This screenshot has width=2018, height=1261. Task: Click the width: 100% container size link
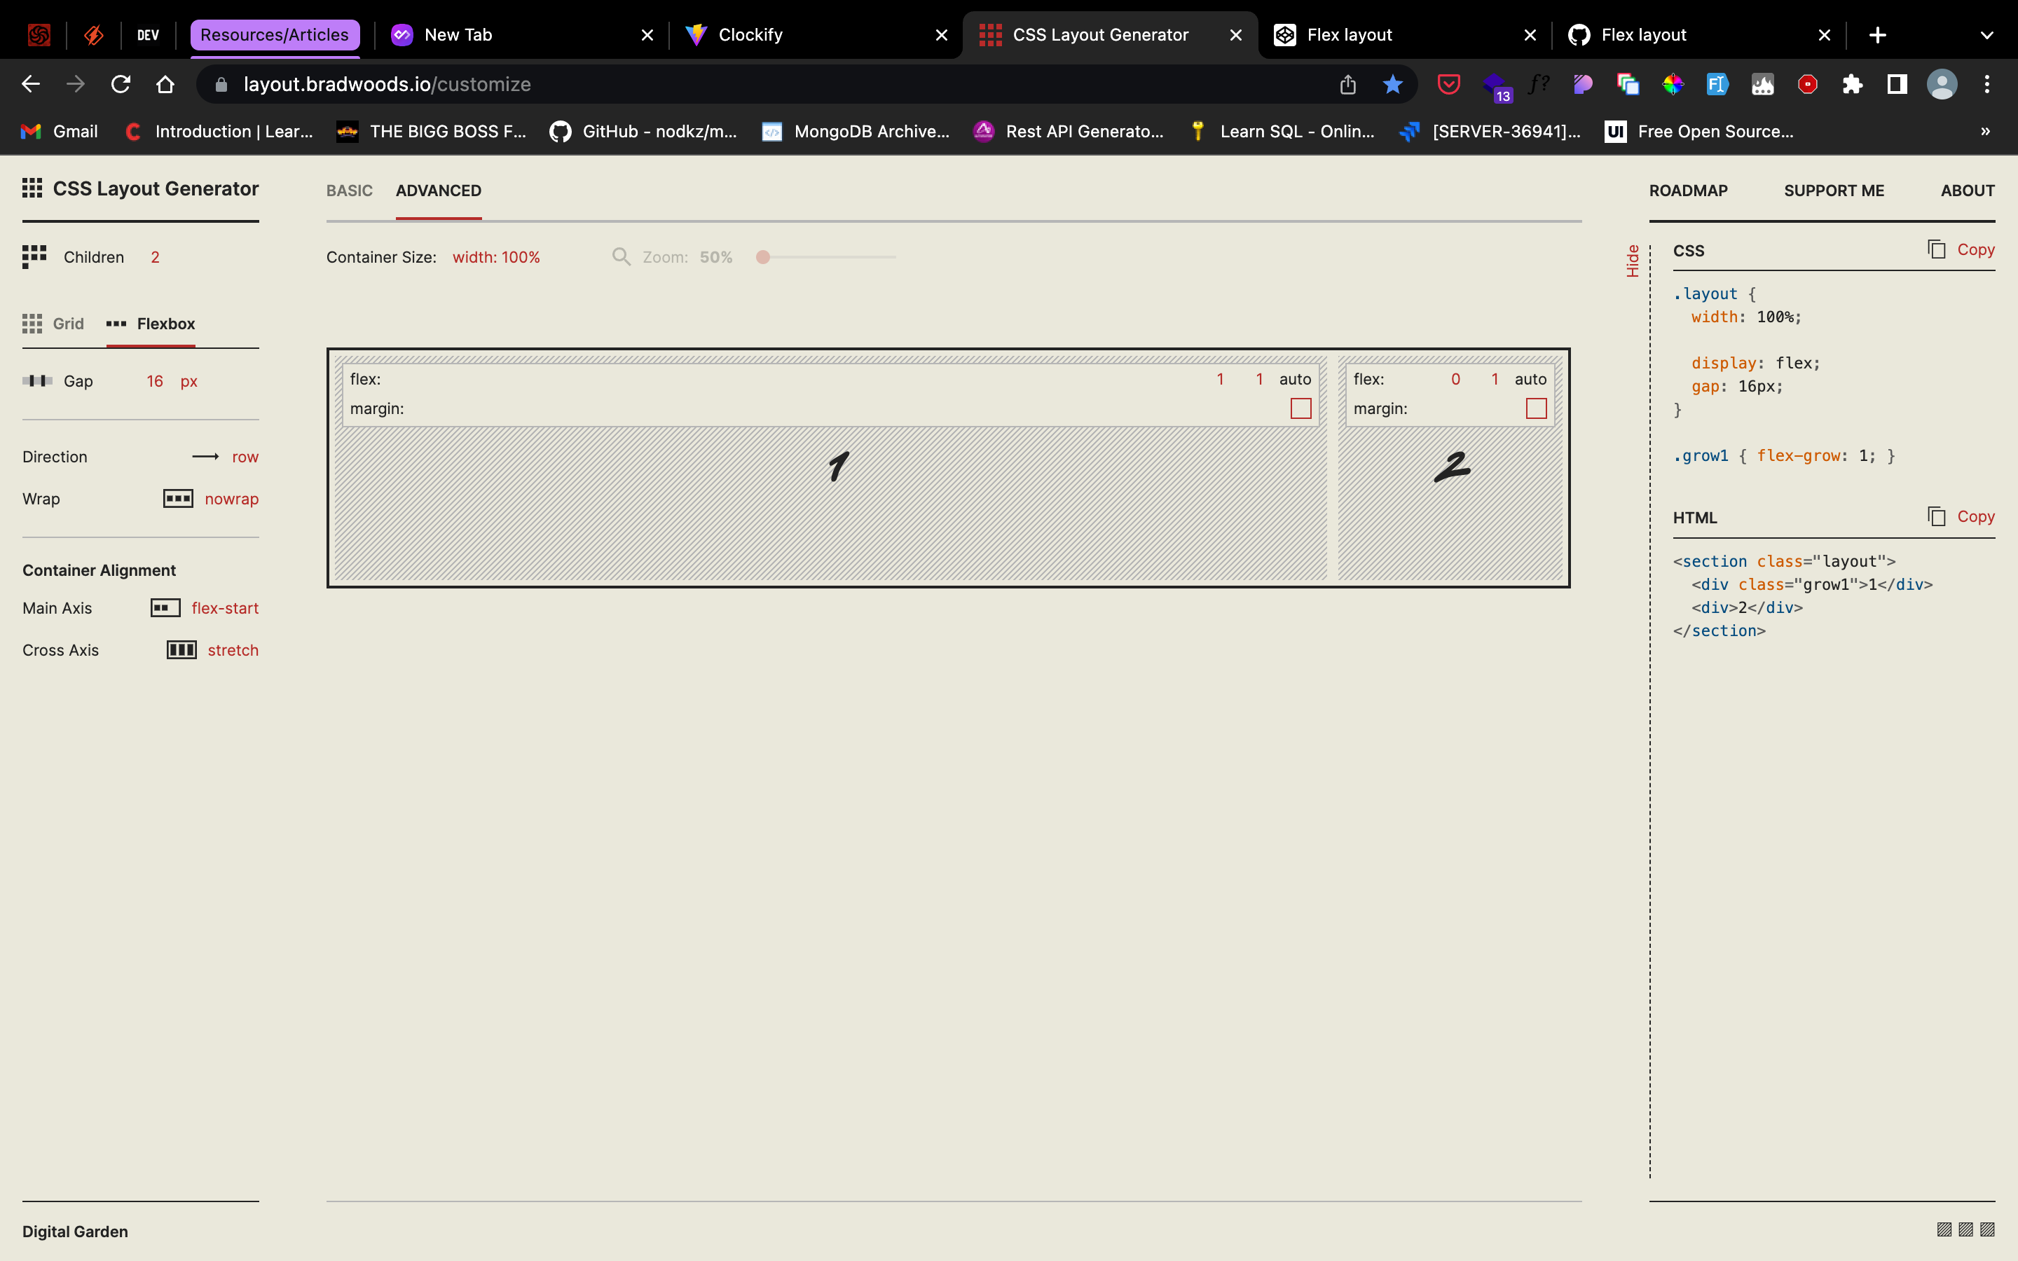495,257
